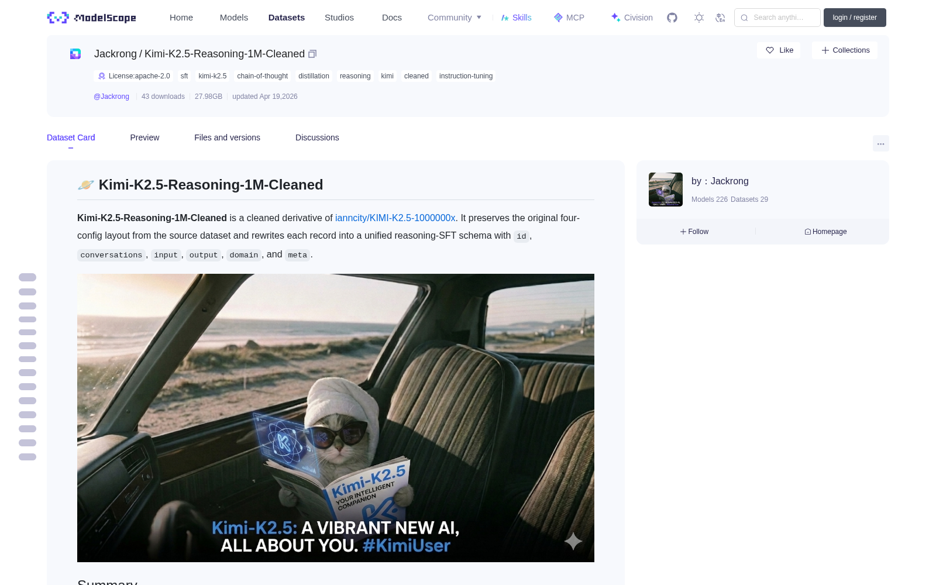
Task: Expand the Community dropdown
Action: coord(455,18)
